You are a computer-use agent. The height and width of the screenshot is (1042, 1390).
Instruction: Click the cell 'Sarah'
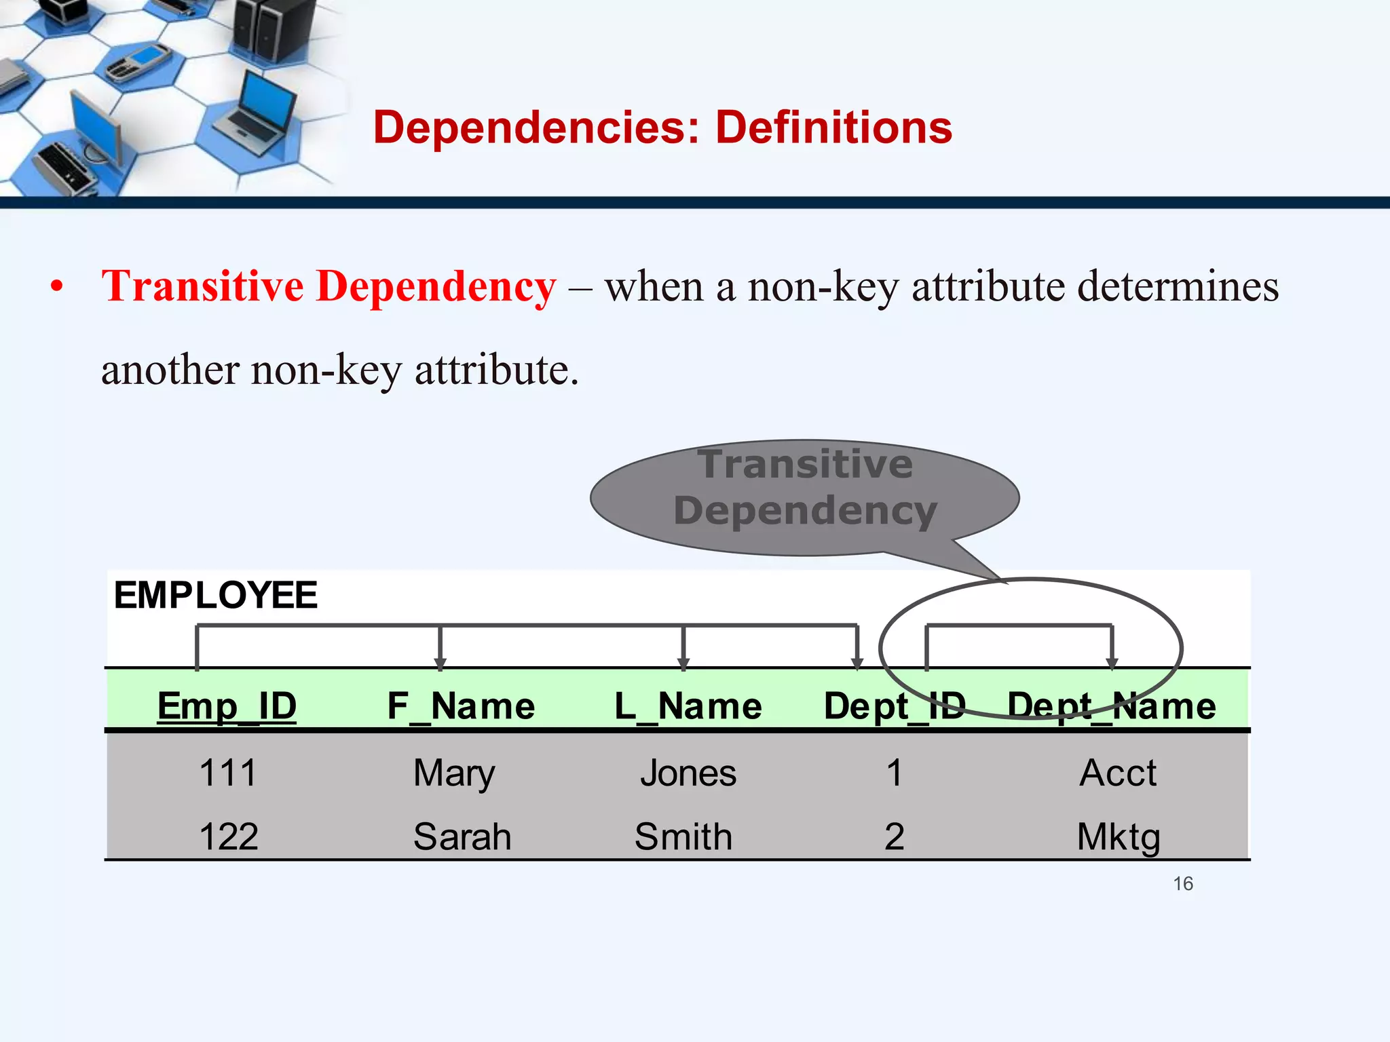click(x=462, y=836)
